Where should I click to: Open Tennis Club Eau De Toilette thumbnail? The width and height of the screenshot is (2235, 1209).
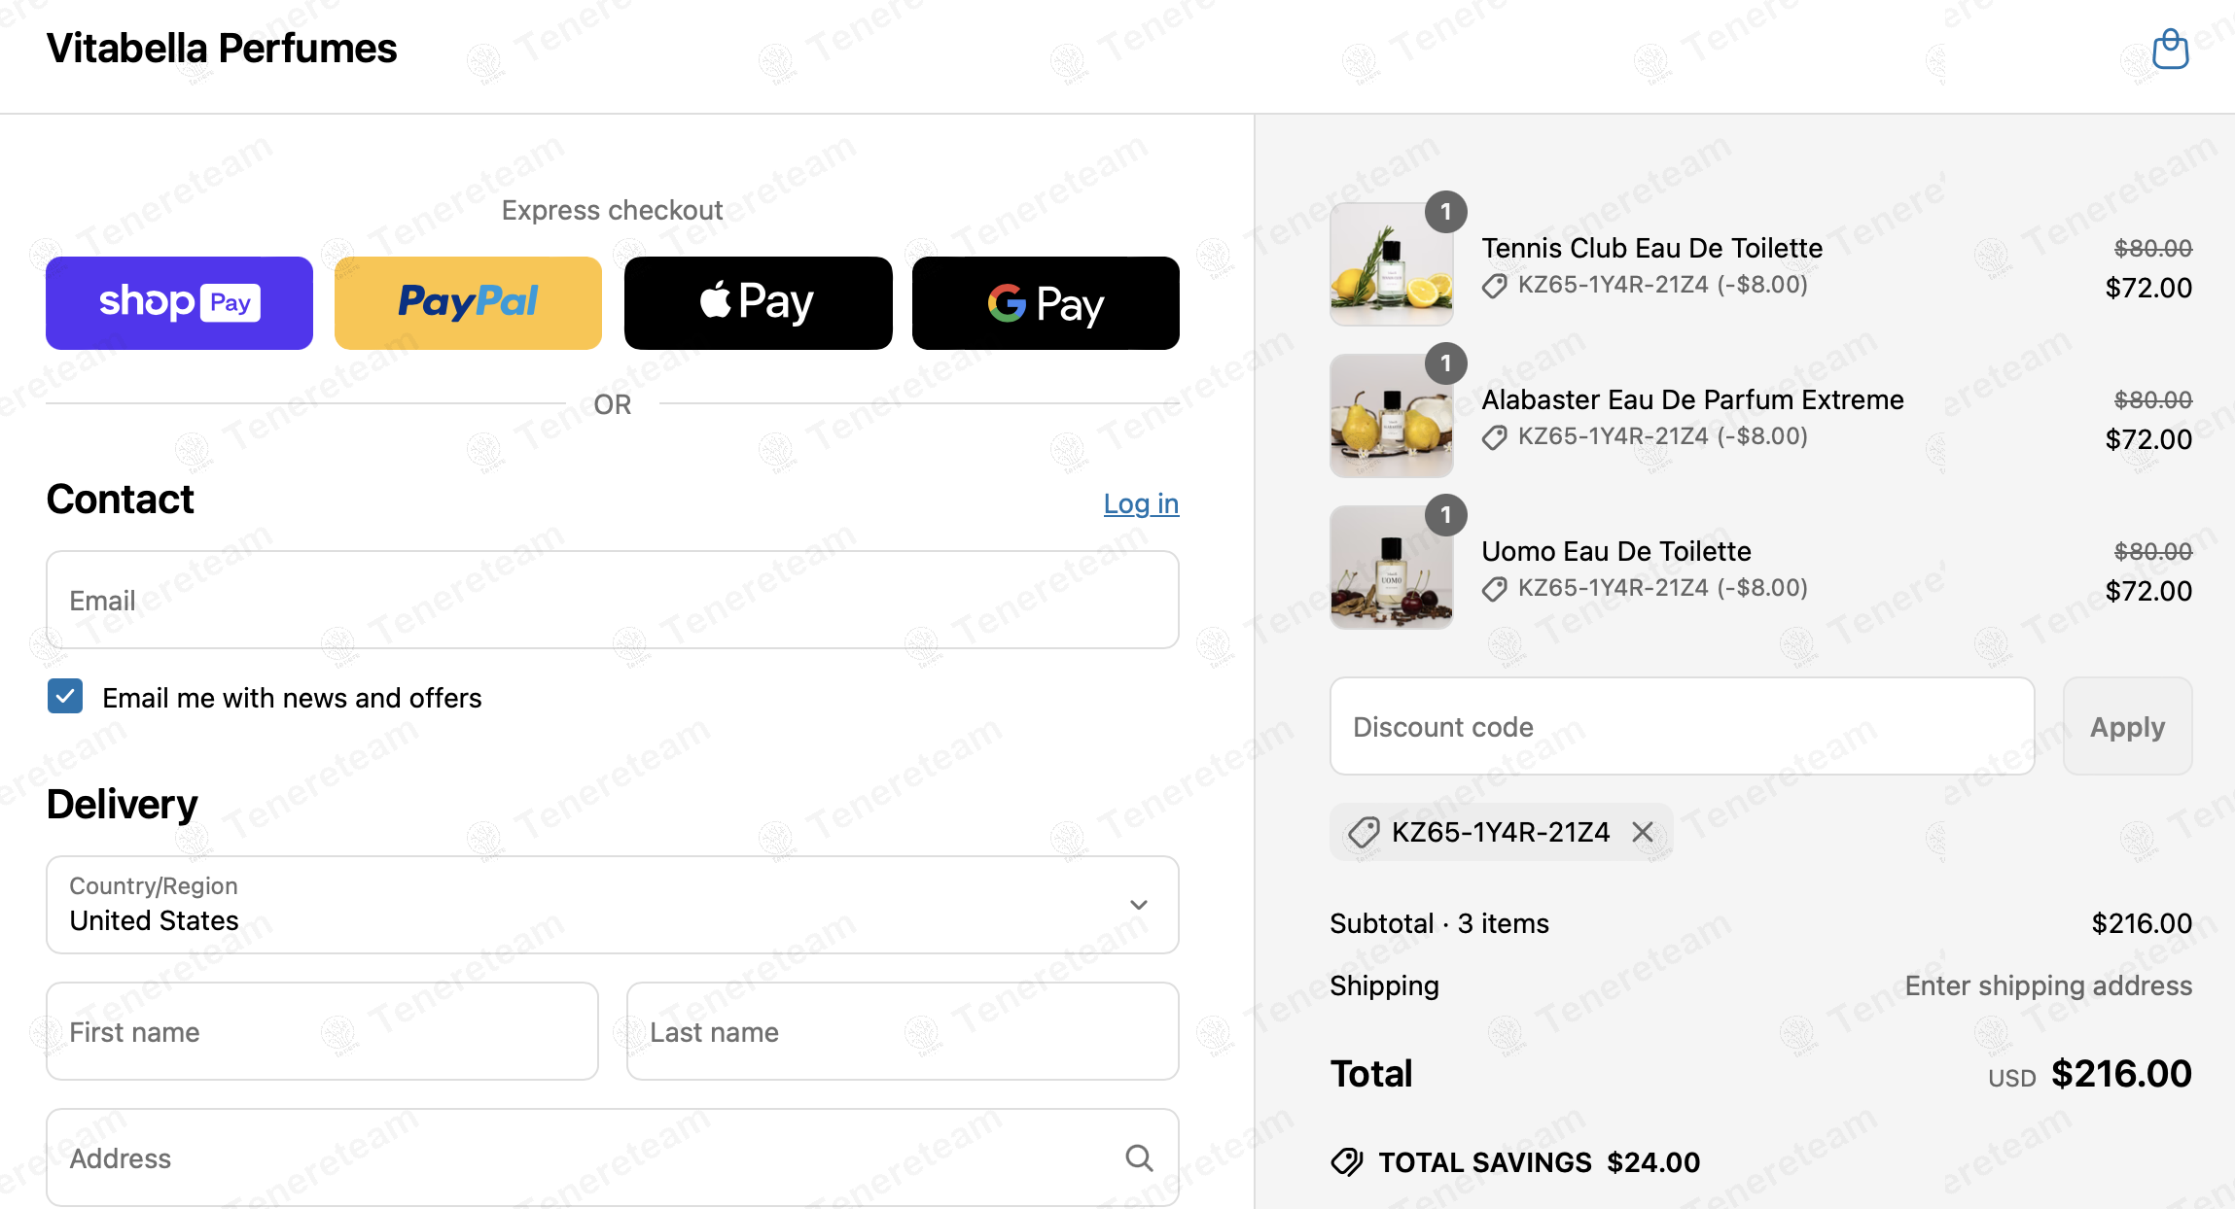point(1392,264)
